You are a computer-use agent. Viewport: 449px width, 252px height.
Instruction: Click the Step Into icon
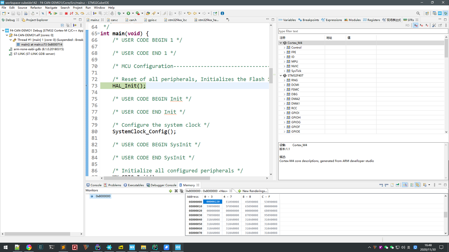77,14
